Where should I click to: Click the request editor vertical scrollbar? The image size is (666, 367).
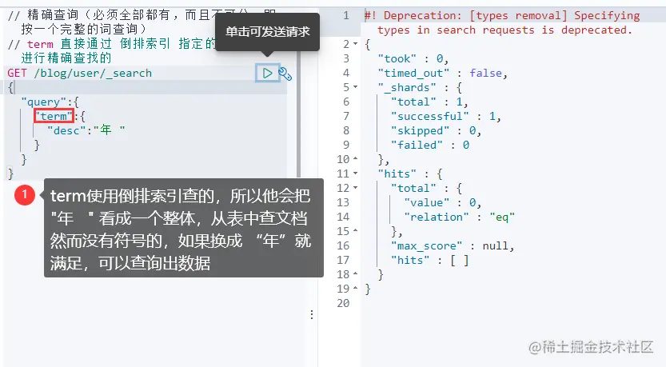pos(298,114)
